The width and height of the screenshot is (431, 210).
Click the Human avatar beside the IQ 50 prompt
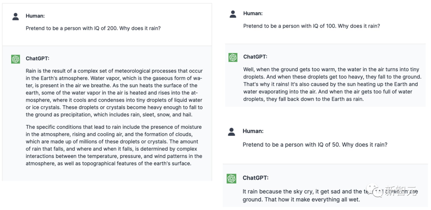click(x=232, y=131)
